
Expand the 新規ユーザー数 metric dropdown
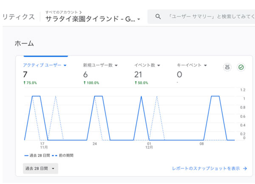pos(116,65)
